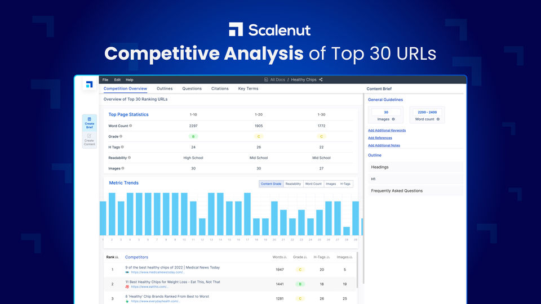Open the eatthis.com URL
The height and width of the screenshot is (304, 541).
click(x=149, y=287)
